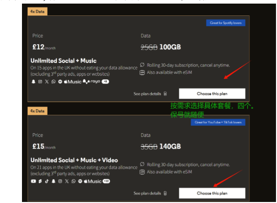Open the more apps badge in the £15 plan
277x203 pixels.
(x=106, y=181)
